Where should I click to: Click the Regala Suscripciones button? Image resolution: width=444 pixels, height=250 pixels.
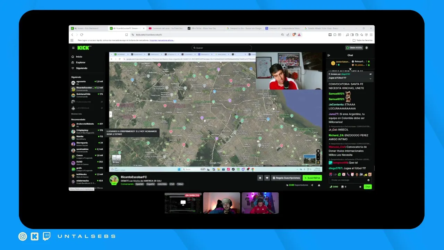[x=286, y=178]
